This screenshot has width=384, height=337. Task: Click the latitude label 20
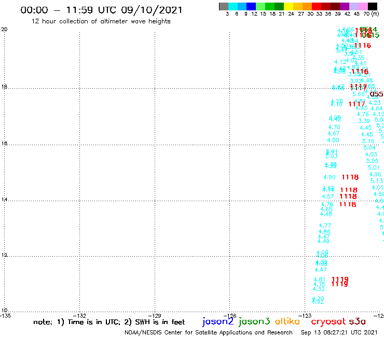coord(4,30)
